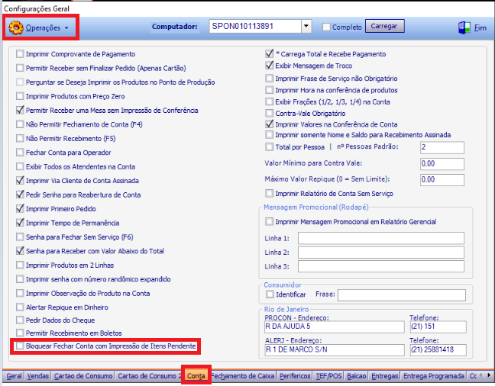The width and height of the screenshot is (495, 386).
Task: Click the PROCON Endereço field
Action: 335,327
